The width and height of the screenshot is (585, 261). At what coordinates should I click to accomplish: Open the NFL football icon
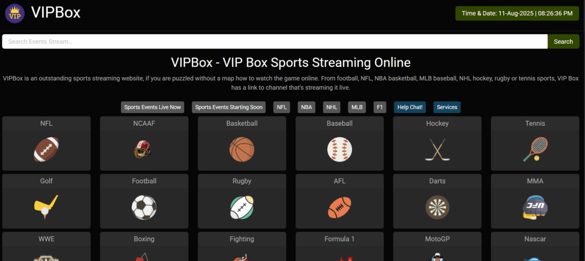[x=46, y=149]
